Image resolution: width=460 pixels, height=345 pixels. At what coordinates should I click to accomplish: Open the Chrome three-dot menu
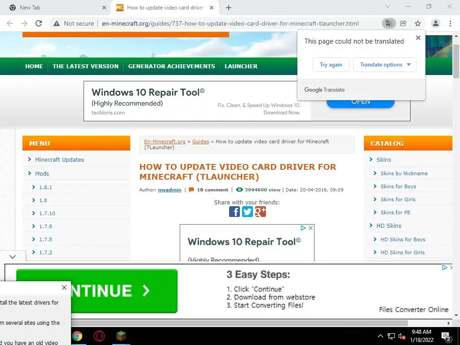click(450, 23)
